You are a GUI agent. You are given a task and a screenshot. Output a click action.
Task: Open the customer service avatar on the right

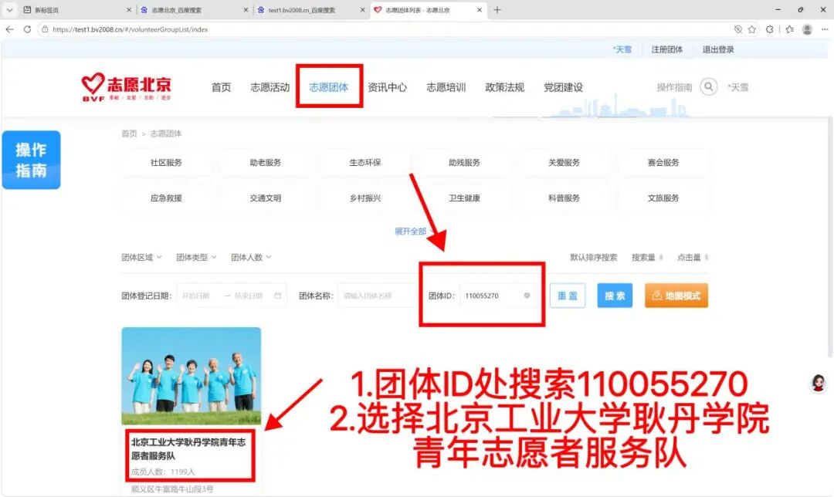click(x=818, y=383)
